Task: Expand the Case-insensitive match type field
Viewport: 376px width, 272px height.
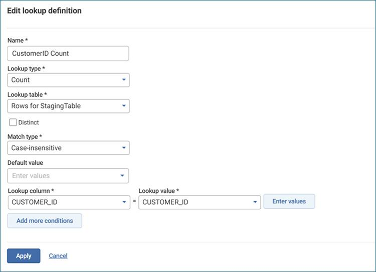Action: [64, 148]
